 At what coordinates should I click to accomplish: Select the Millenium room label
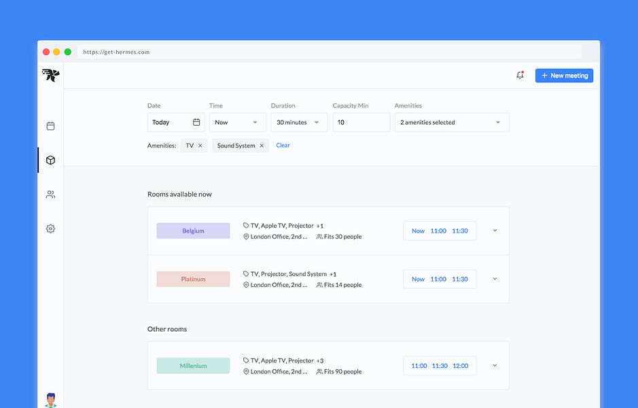click(x=193, y=366)
